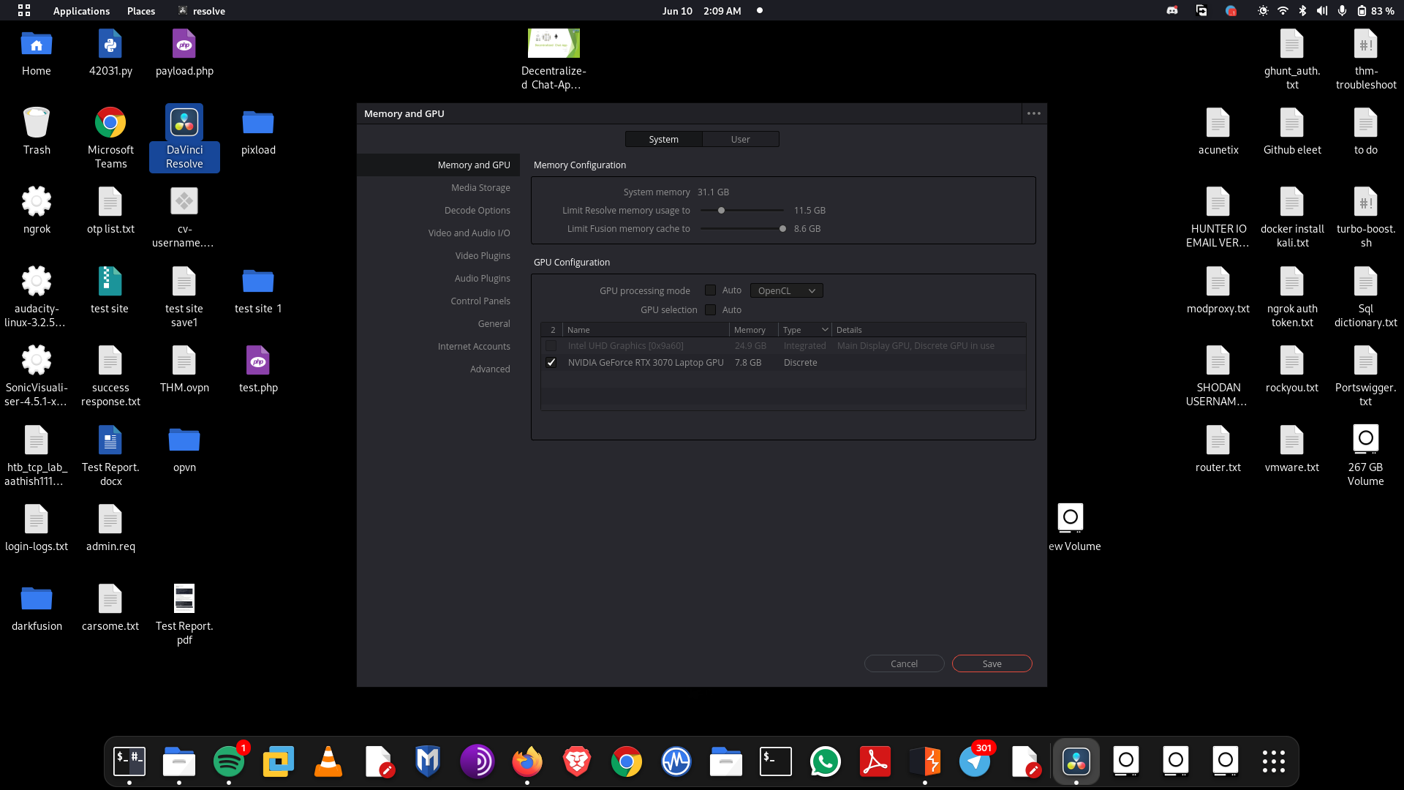Open Brave browser from the dock

point(577,761)
